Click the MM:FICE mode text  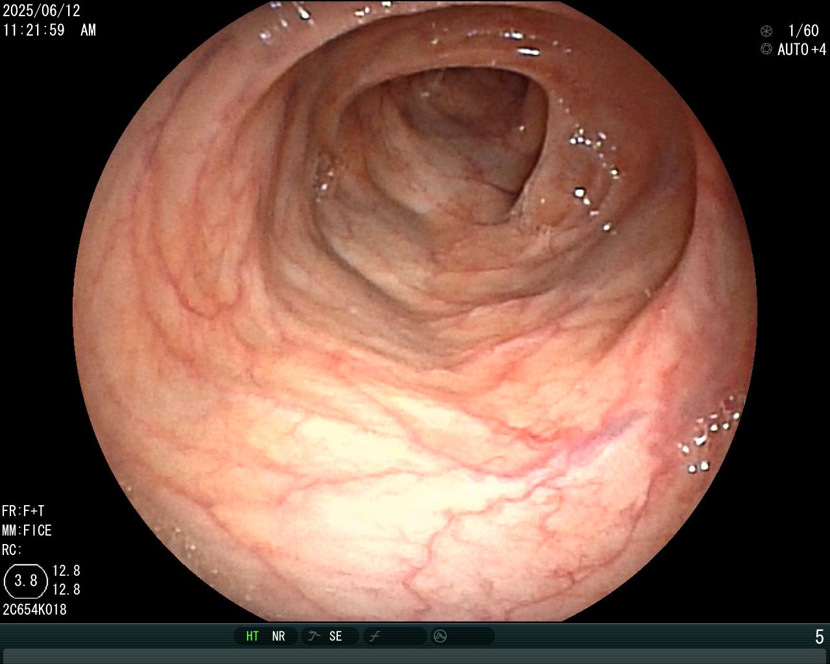tap(27, 530)
